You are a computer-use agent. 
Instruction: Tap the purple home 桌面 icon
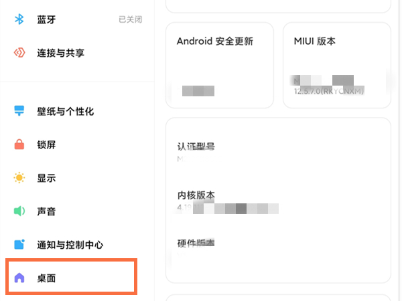click(19, 278)
